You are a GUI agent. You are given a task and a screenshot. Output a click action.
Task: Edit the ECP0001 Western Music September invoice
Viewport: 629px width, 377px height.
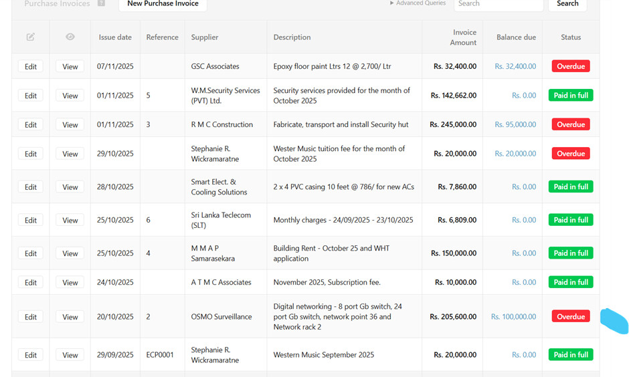(x=31, y=356)
